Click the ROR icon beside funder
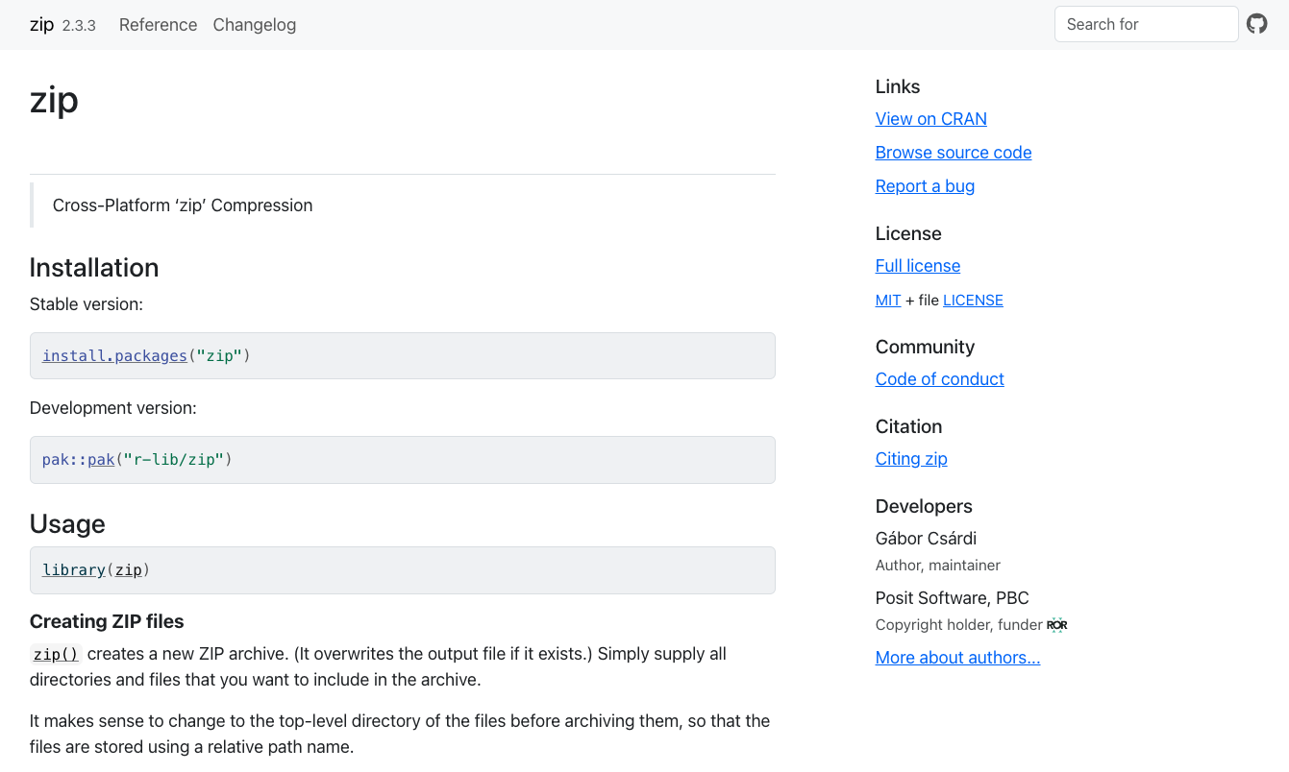The image size is (1289, 772). (1057, 625)
